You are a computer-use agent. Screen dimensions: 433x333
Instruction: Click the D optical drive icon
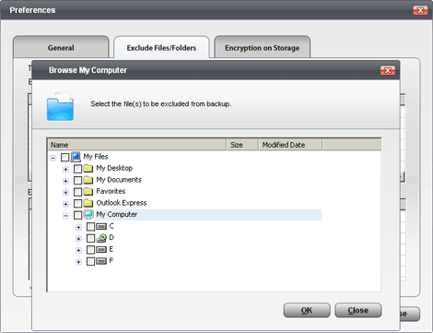[x=101, y=238]
